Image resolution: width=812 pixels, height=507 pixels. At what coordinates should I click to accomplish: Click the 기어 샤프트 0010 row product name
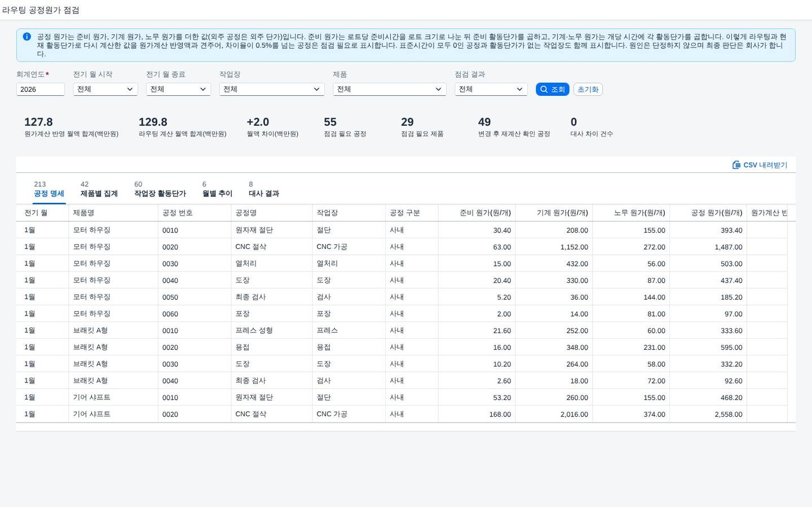tap(113, 397)
